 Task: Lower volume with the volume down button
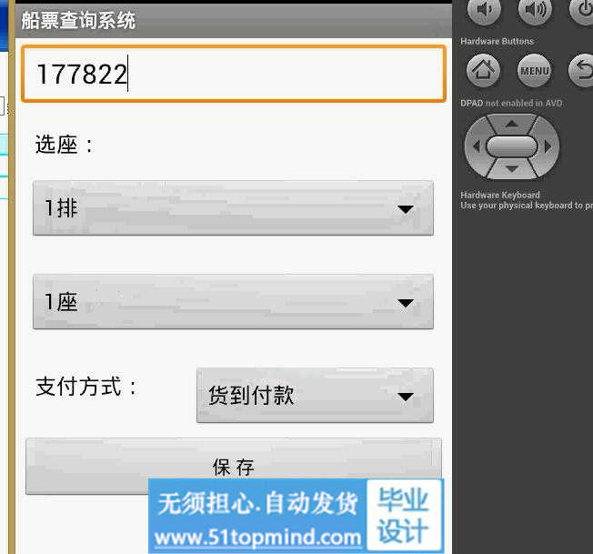point(484,11)
